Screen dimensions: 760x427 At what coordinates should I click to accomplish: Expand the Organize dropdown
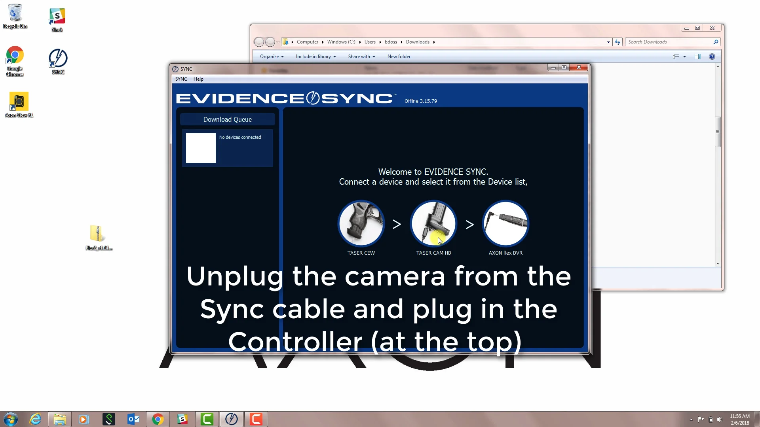272,57
